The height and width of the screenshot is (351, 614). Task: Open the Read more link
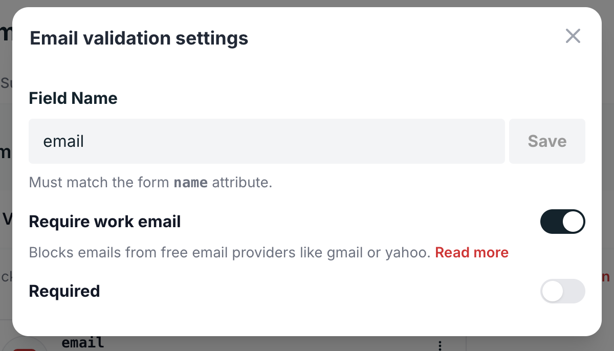click(x=471, y=252)
